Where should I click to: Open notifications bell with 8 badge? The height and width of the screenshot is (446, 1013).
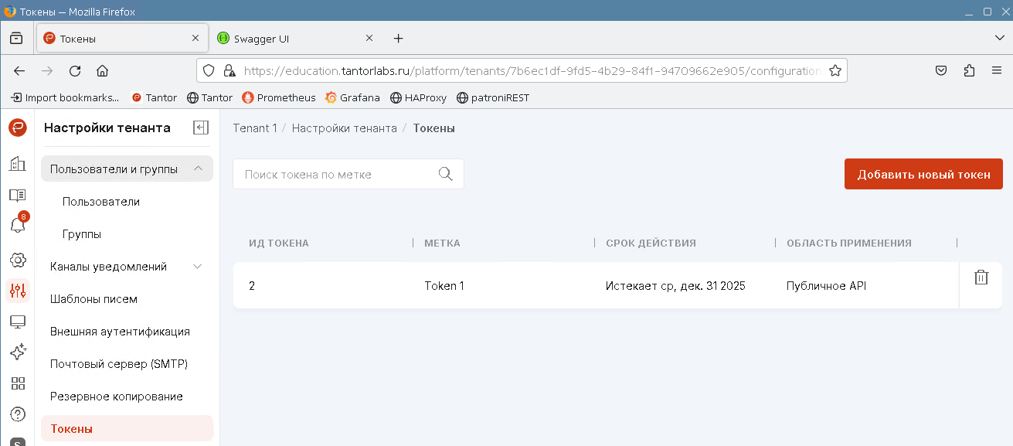[18, 225]
